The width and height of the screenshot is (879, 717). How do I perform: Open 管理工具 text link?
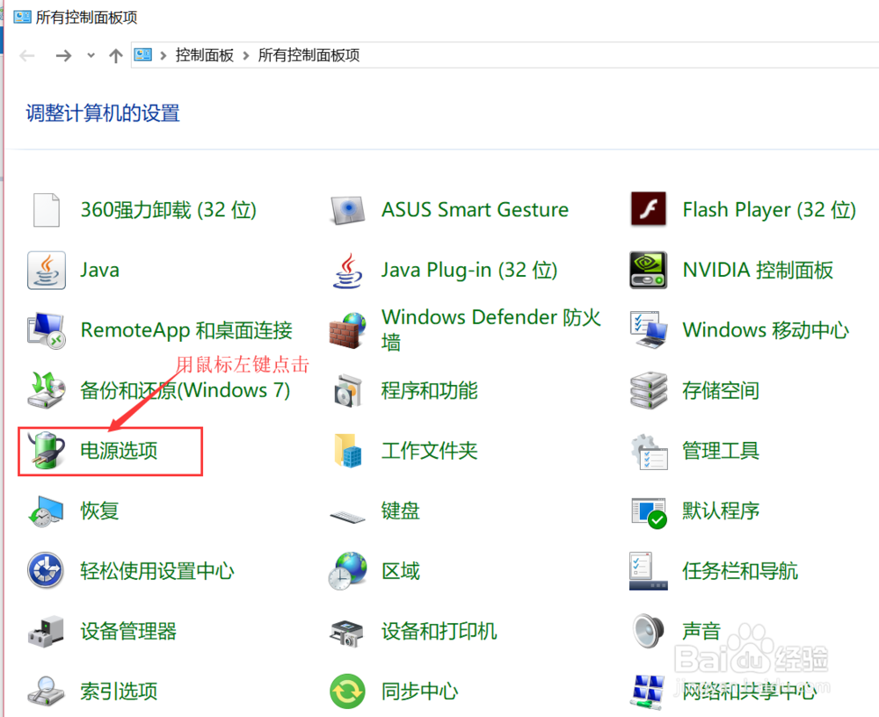pos(721,450)
